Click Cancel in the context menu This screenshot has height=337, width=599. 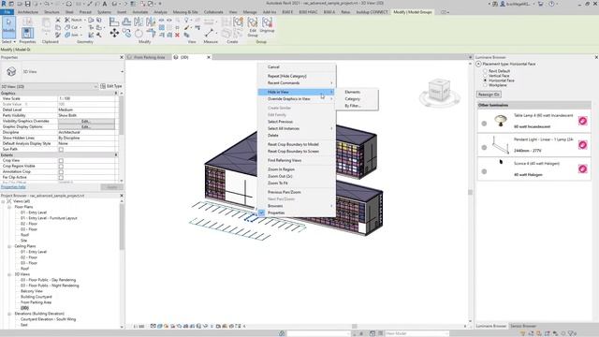(x=297, y=67)
